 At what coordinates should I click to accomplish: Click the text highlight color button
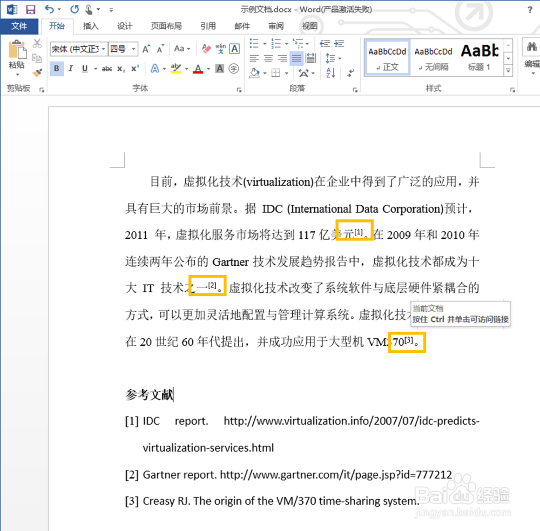click(x=176, y=69)
